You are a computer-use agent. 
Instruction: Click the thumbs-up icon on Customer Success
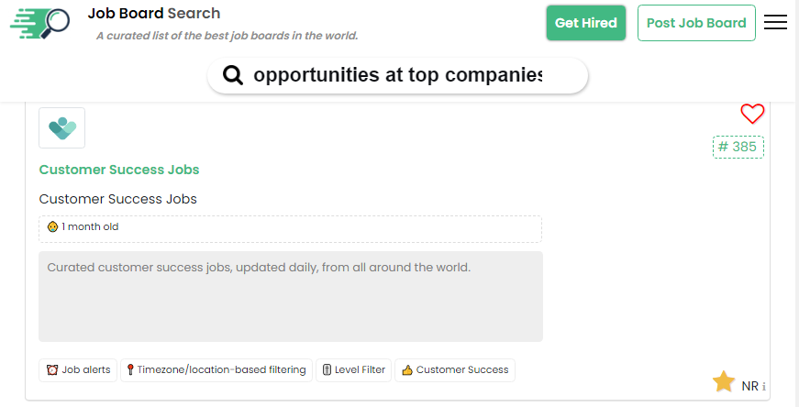click(x=407, y=370)
